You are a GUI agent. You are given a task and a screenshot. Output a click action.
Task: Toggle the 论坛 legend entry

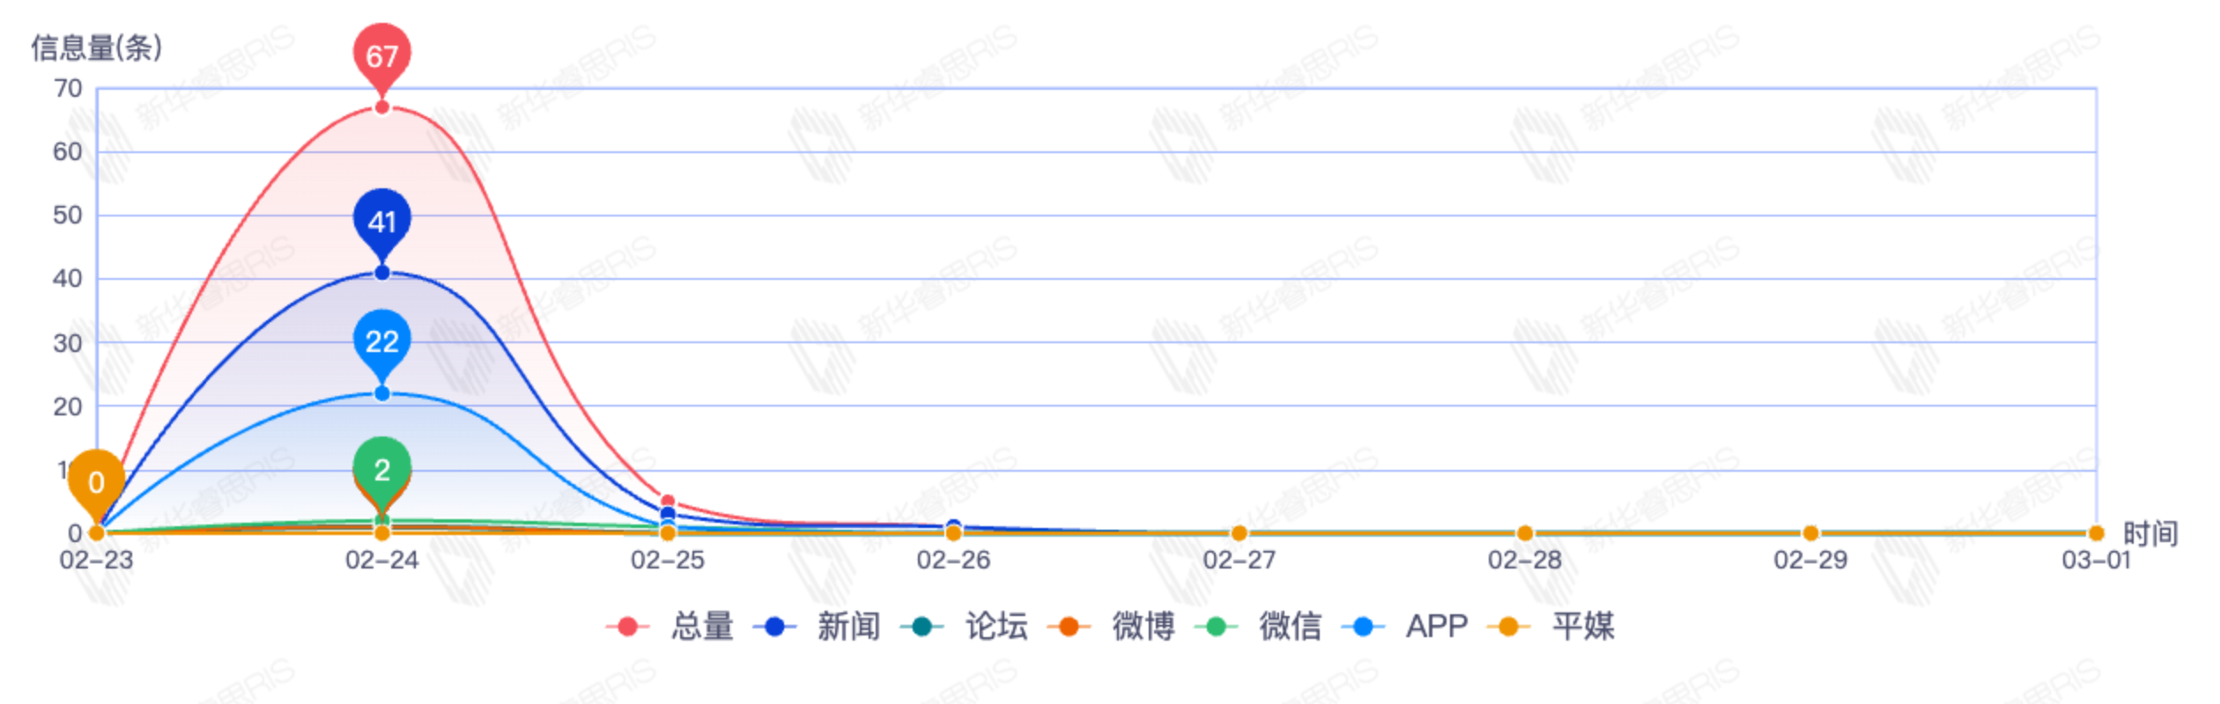point(965,627)
